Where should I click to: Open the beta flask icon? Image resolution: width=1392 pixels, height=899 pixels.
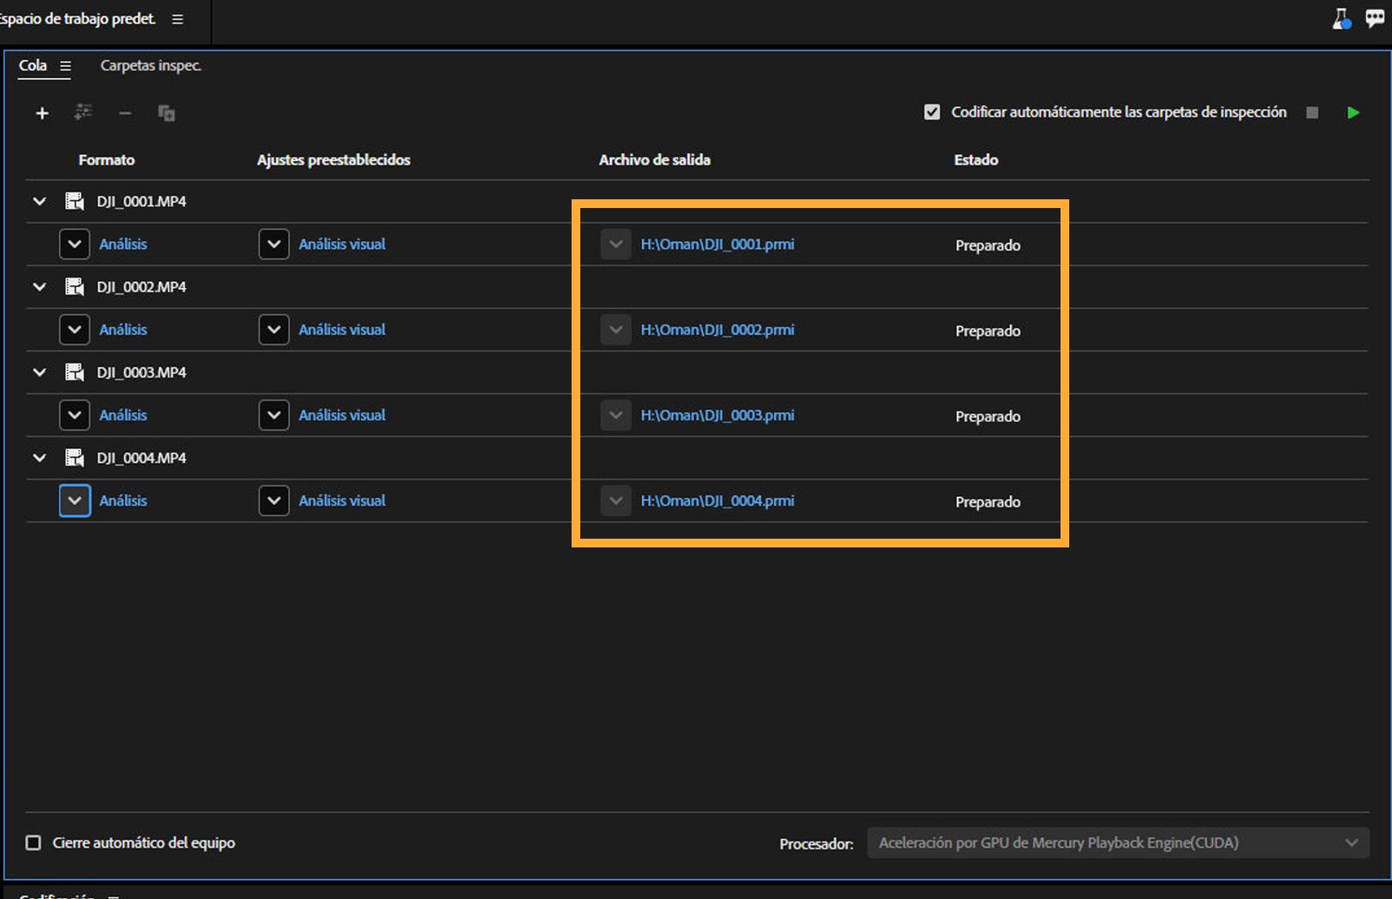point(1342,19)
